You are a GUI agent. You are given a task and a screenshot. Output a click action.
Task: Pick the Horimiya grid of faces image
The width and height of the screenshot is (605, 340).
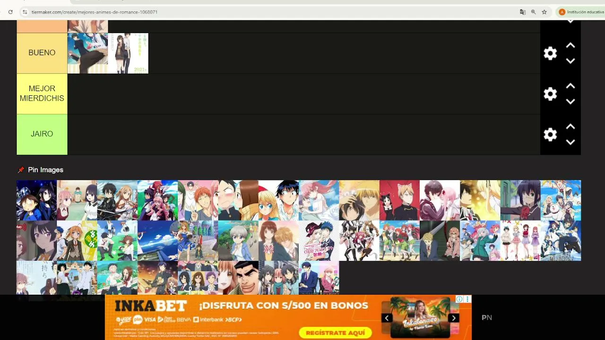click(198, 278)
